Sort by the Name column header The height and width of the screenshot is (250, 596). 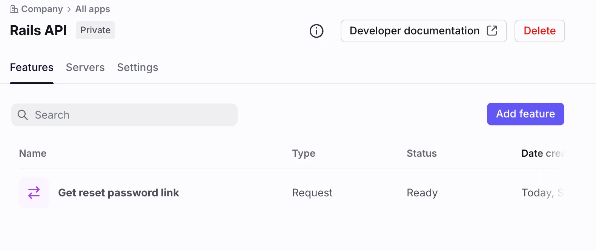[33, 153]
